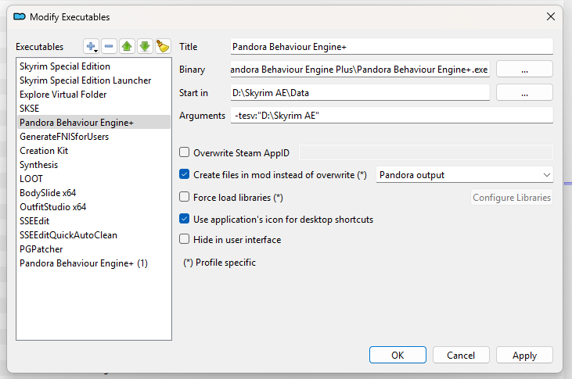Remove selected executable with minus icon
The image size is (572, 379).
pos(109,46)
